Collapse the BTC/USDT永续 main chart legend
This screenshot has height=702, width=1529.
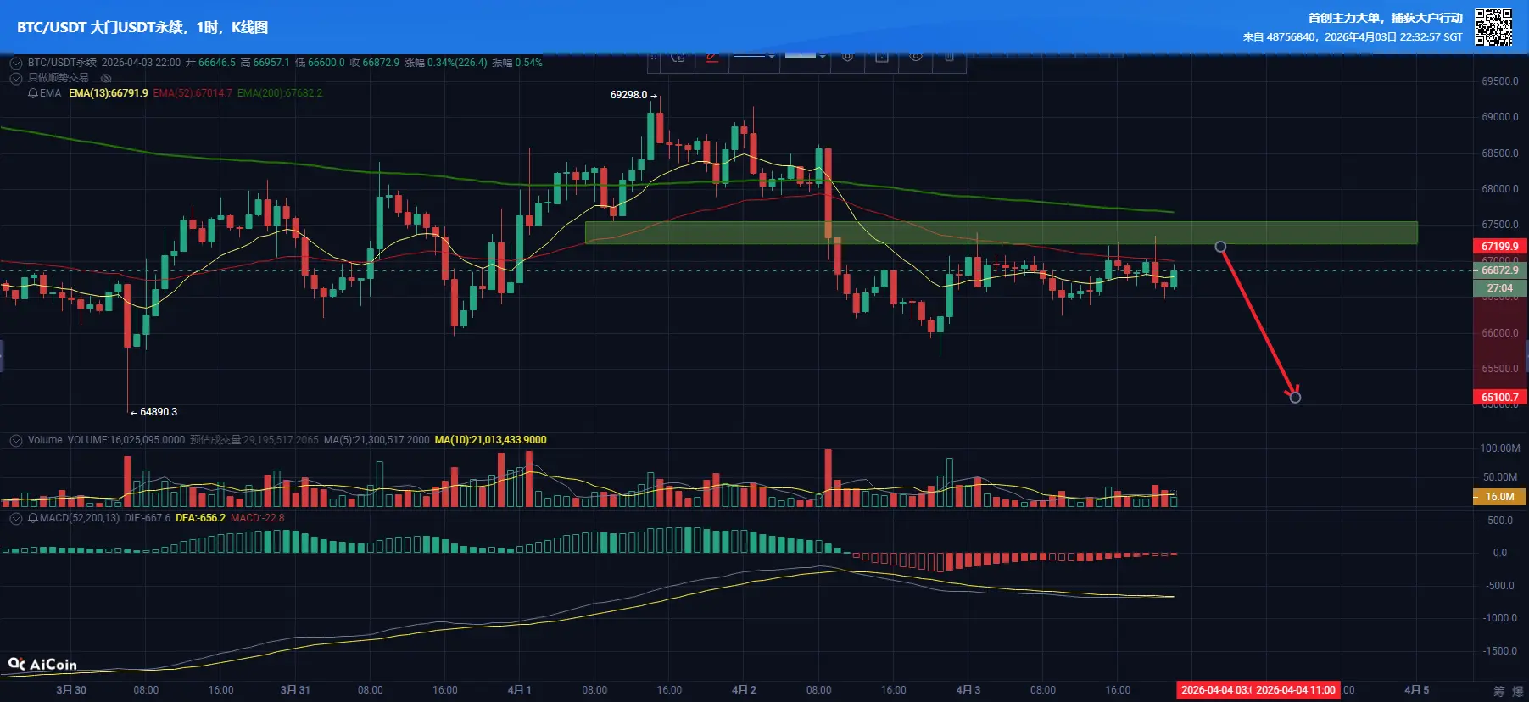point(15,63)
